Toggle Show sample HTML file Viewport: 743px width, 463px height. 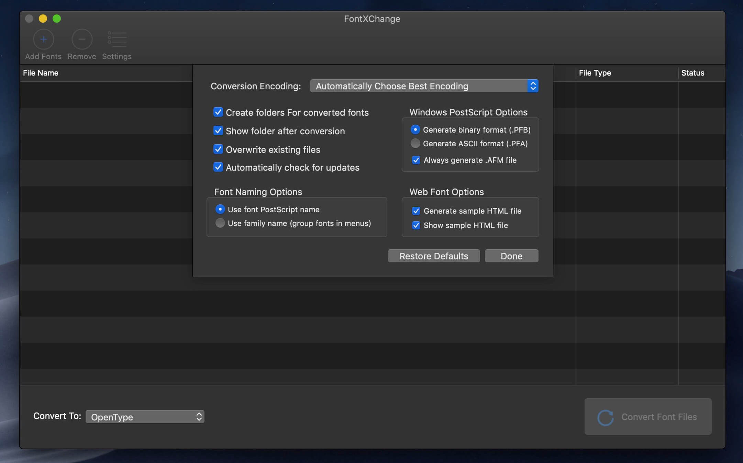point(416,225)
